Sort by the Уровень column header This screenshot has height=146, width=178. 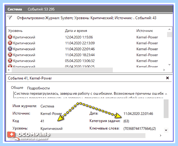point(15,31)
